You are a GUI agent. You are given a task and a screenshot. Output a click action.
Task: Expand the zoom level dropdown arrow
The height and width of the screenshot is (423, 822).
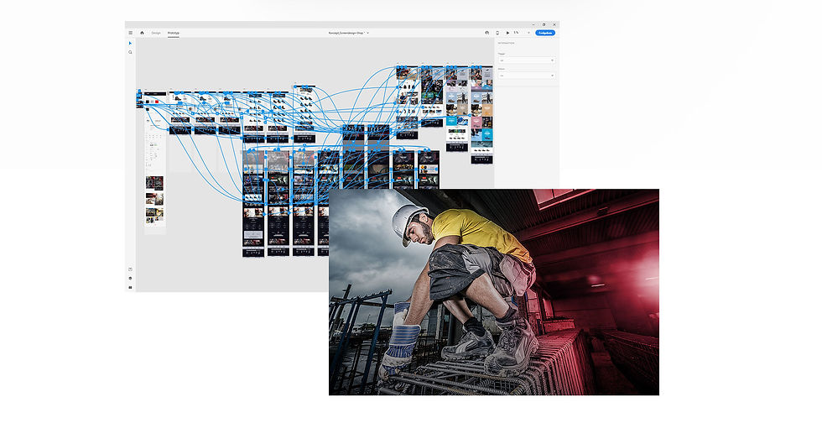pos(528,33)
